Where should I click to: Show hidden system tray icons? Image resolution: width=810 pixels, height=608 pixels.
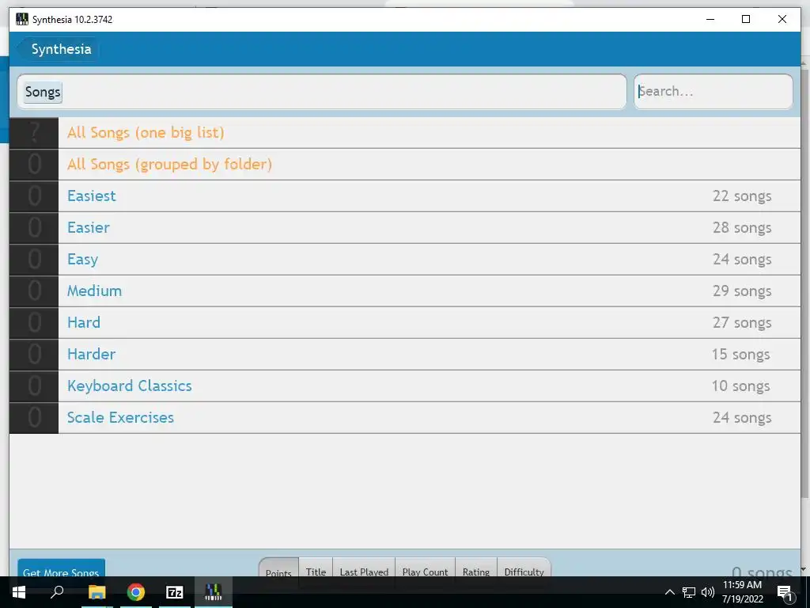pos(669,592)
